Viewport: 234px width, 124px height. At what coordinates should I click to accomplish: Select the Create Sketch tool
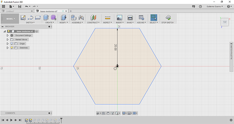point(23,18)
